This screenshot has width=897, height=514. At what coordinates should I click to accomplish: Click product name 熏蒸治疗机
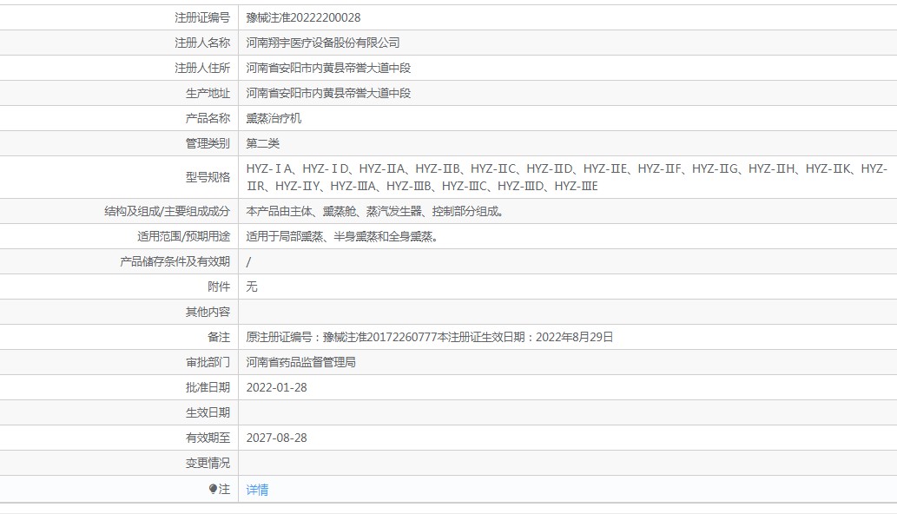(274, 118)
